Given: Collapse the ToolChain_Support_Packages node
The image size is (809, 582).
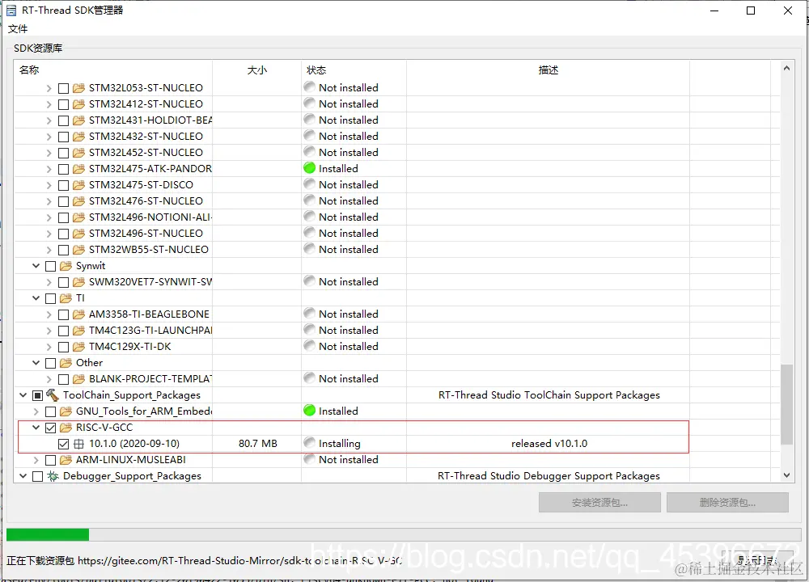Looking at the screenshot, I should (x=23, y=395).
